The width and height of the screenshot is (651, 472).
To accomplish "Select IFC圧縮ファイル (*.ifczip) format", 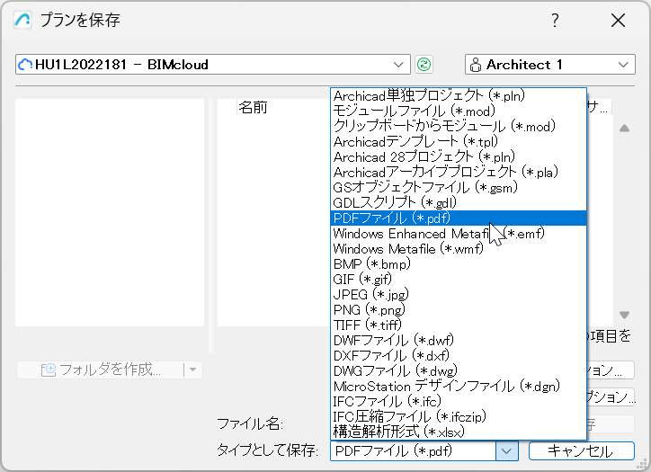I will [459, 417].
